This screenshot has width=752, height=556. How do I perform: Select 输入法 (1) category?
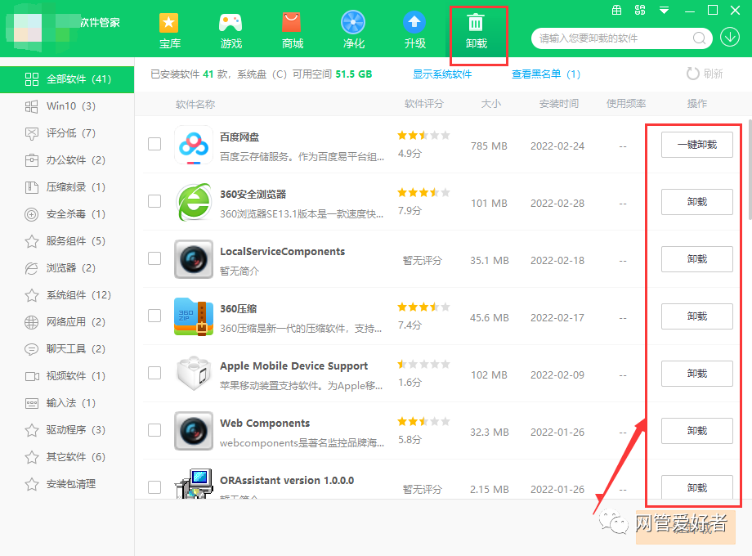click(x=67, y=402)
